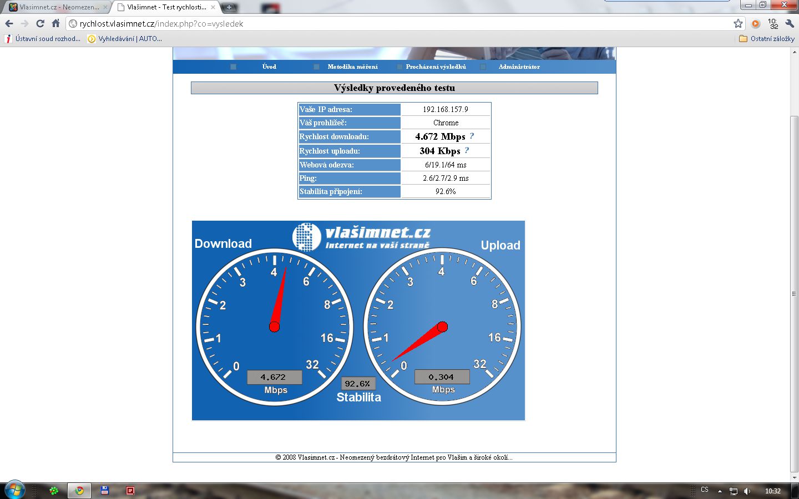The width and height of the screenshot is (799, 499).
Task: Click the browser forward arrow
Action: 24,23
